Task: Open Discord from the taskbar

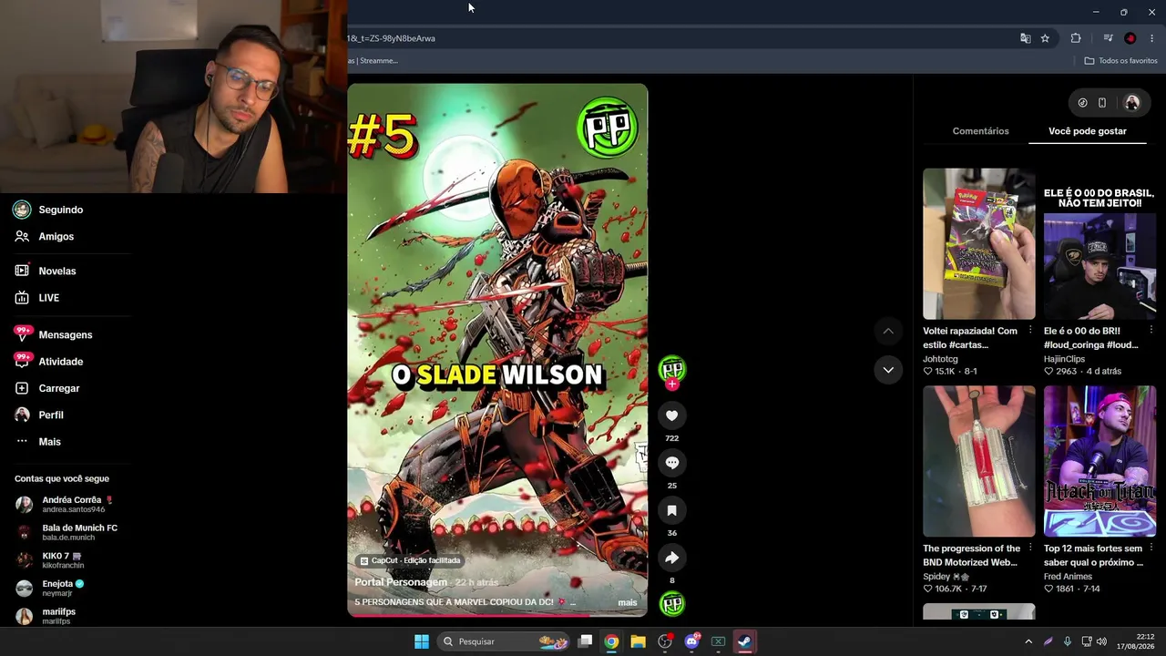Action: coord(691,641)
